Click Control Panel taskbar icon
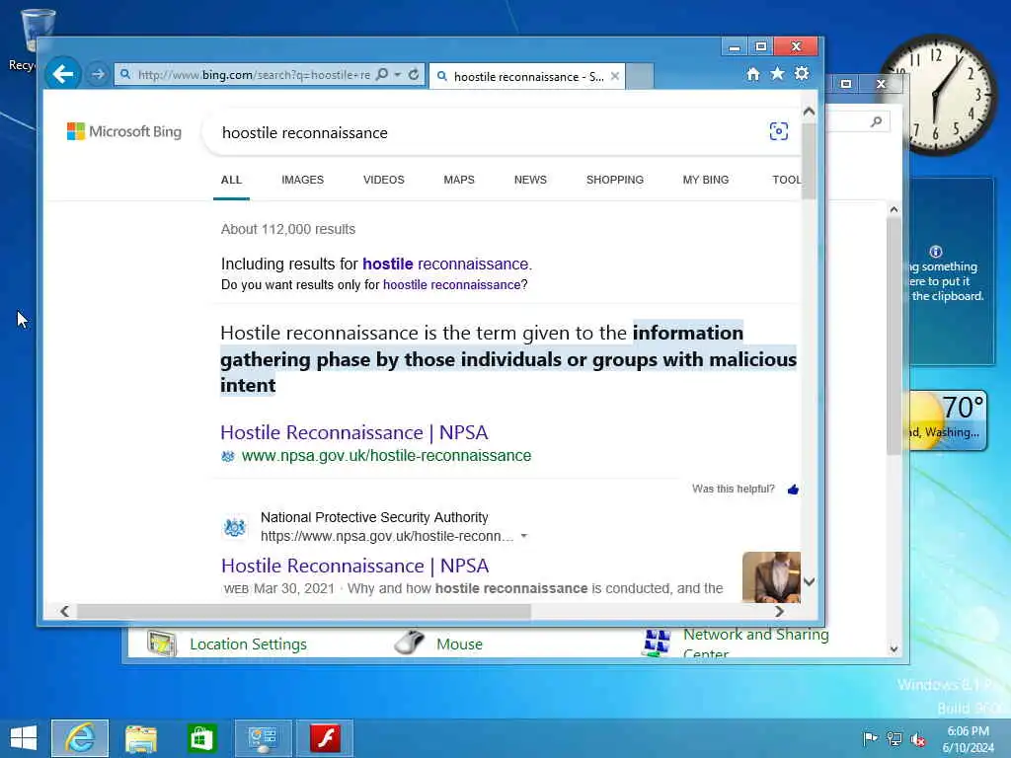This screenshot has width=1011, height=758. (263, 738)
